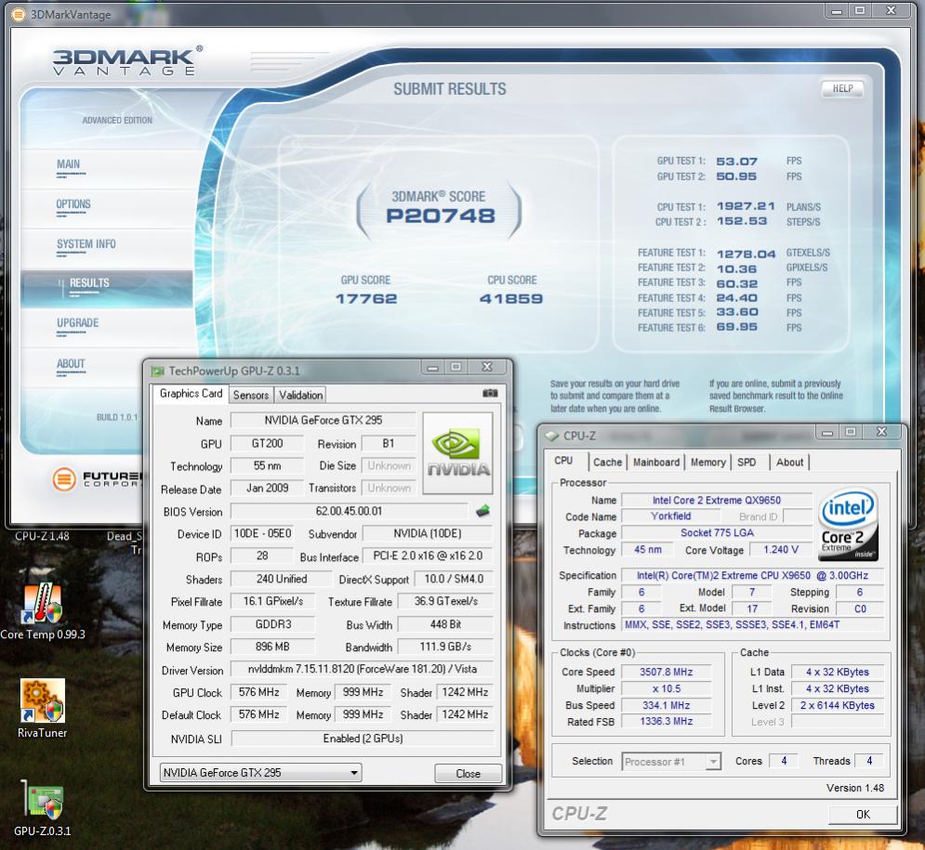Screen dimensions: 925x850
Task: Open ABOUT section in 3DMark Vantage
Action: (x=71, y=364)
